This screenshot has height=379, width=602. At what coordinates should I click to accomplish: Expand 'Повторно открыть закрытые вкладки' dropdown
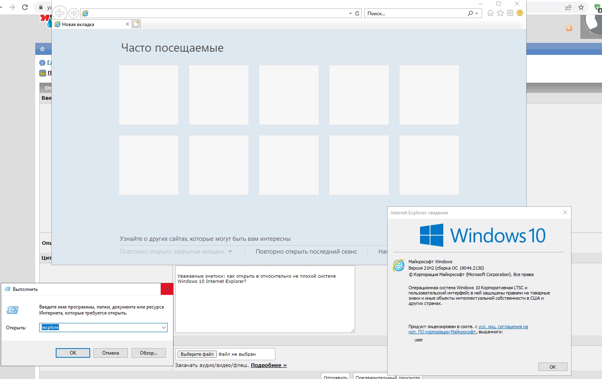230,252
